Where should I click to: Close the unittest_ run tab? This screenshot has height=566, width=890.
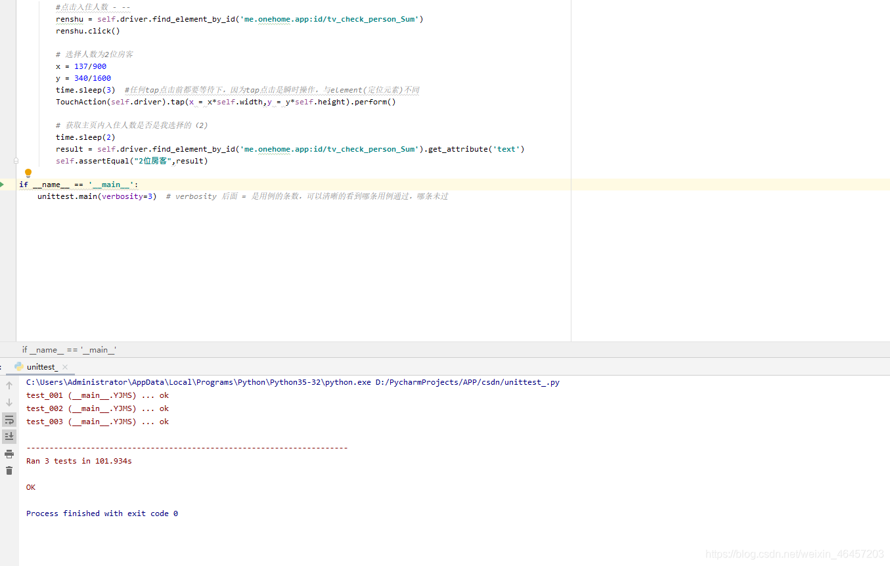pos(65,367)
